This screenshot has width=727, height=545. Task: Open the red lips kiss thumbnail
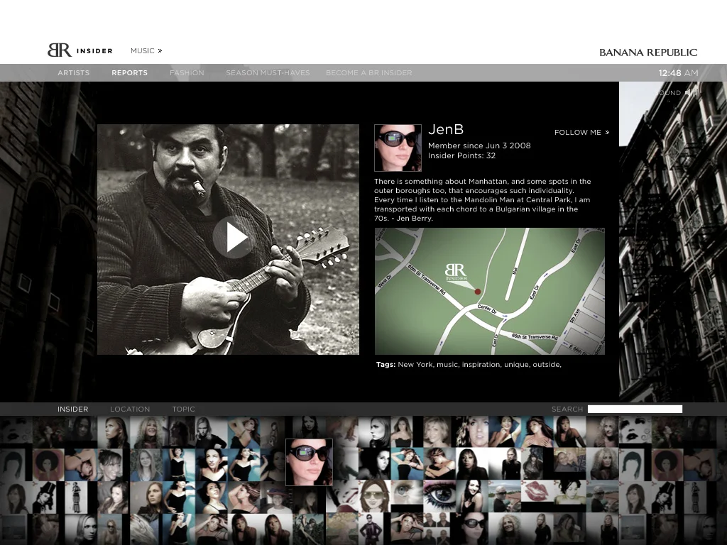coord(537,490)
